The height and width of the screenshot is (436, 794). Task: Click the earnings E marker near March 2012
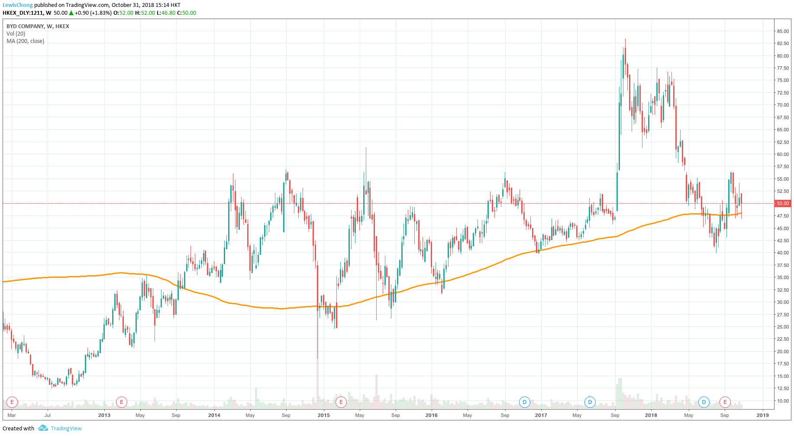coord(12,402)
